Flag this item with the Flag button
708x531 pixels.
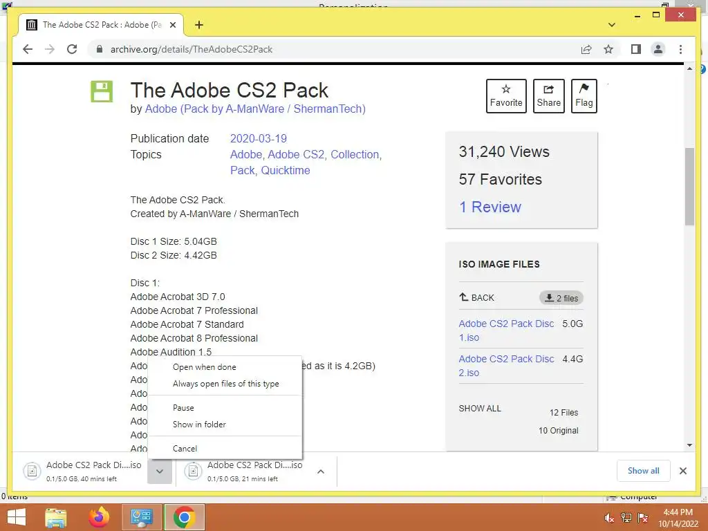click(x=584, y=95)
